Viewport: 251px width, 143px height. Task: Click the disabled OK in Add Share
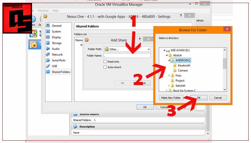(x=122, y=83)
